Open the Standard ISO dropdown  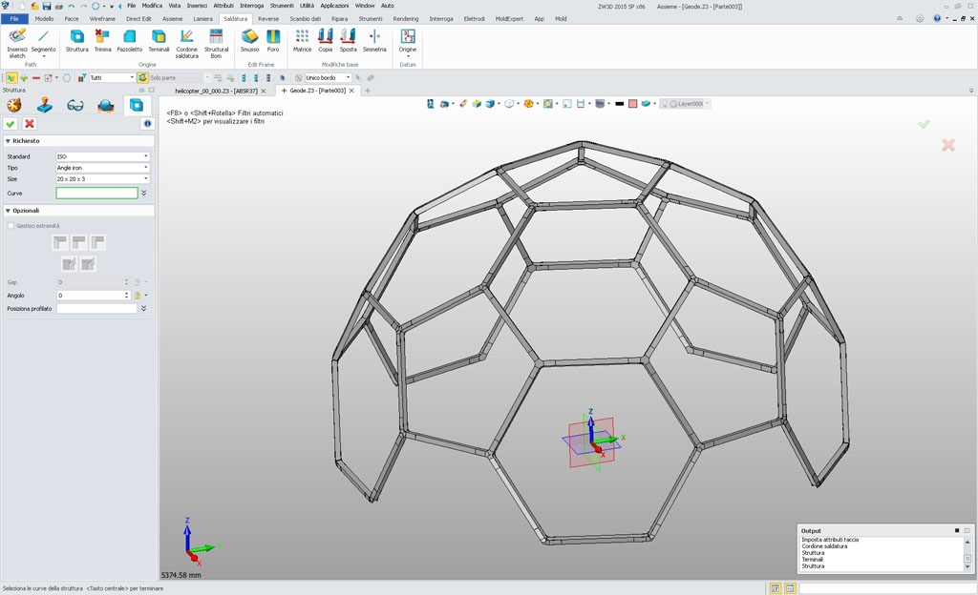pyautogui.click(x=146, y=156)
